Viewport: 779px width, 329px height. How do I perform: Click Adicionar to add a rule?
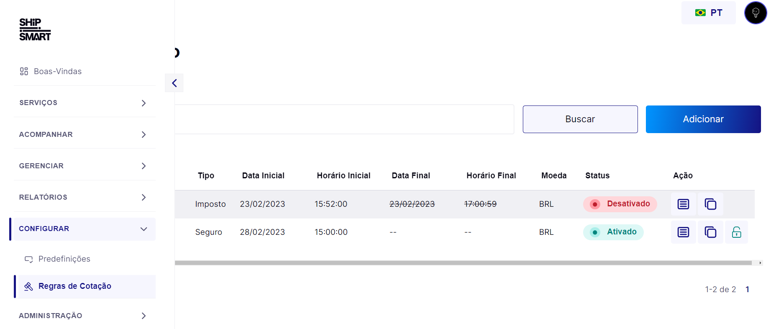point(703,119)
